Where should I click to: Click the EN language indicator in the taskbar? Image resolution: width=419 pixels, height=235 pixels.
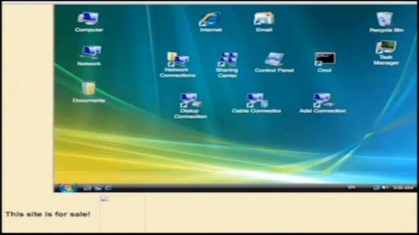pos(352,187)
